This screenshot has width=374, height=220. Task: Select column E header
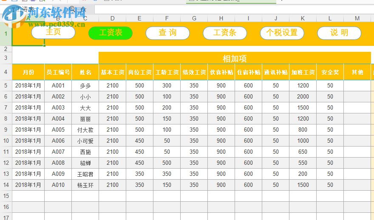(139, 19)
